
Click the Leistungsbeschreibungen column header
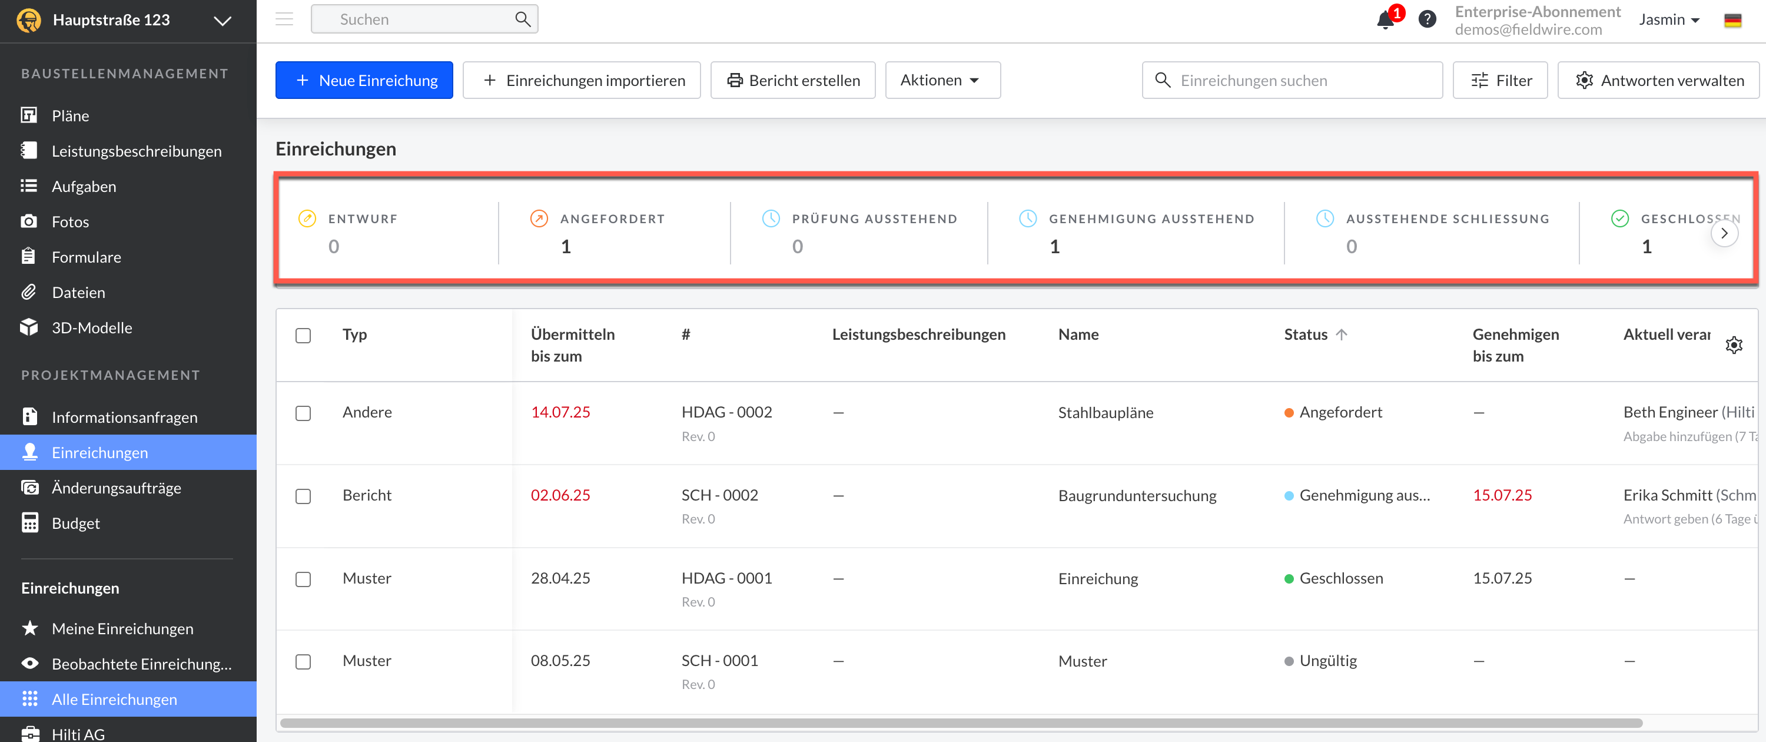pyautogui.click(x=918, y=334)
